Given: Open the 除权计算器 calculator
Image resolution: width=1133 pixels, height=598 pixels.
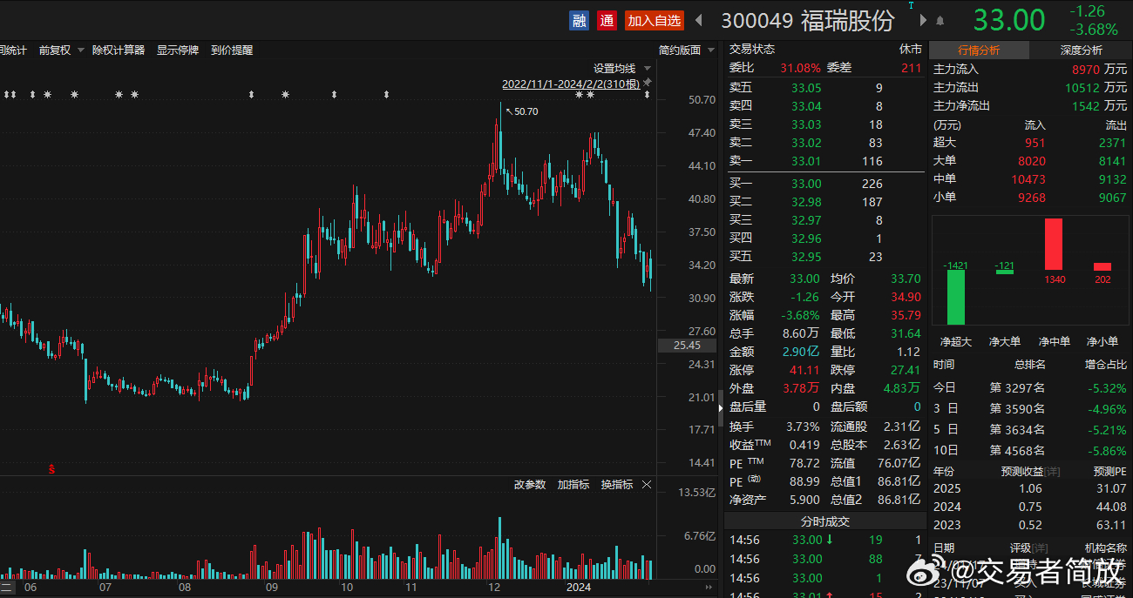Looking at the screenshot, I should 119,50.
